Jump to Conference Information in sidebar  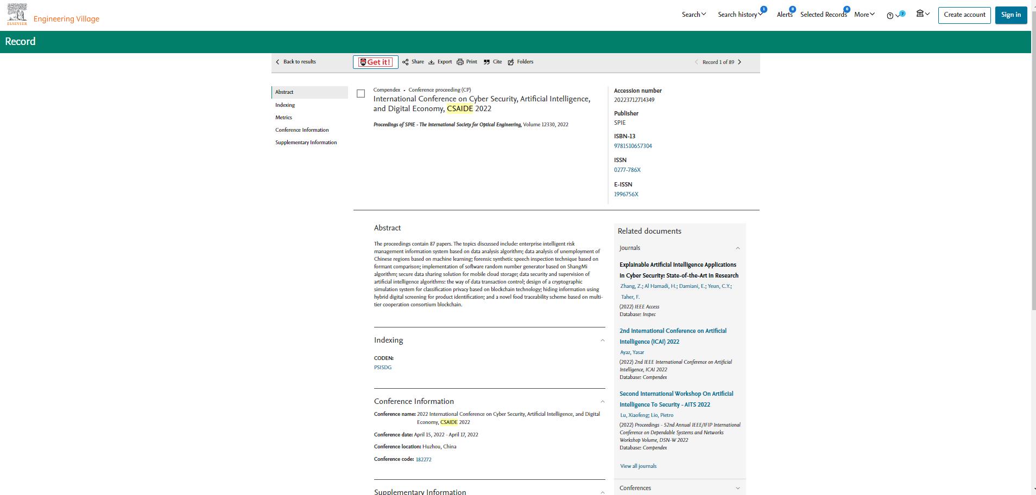(302, 130)
